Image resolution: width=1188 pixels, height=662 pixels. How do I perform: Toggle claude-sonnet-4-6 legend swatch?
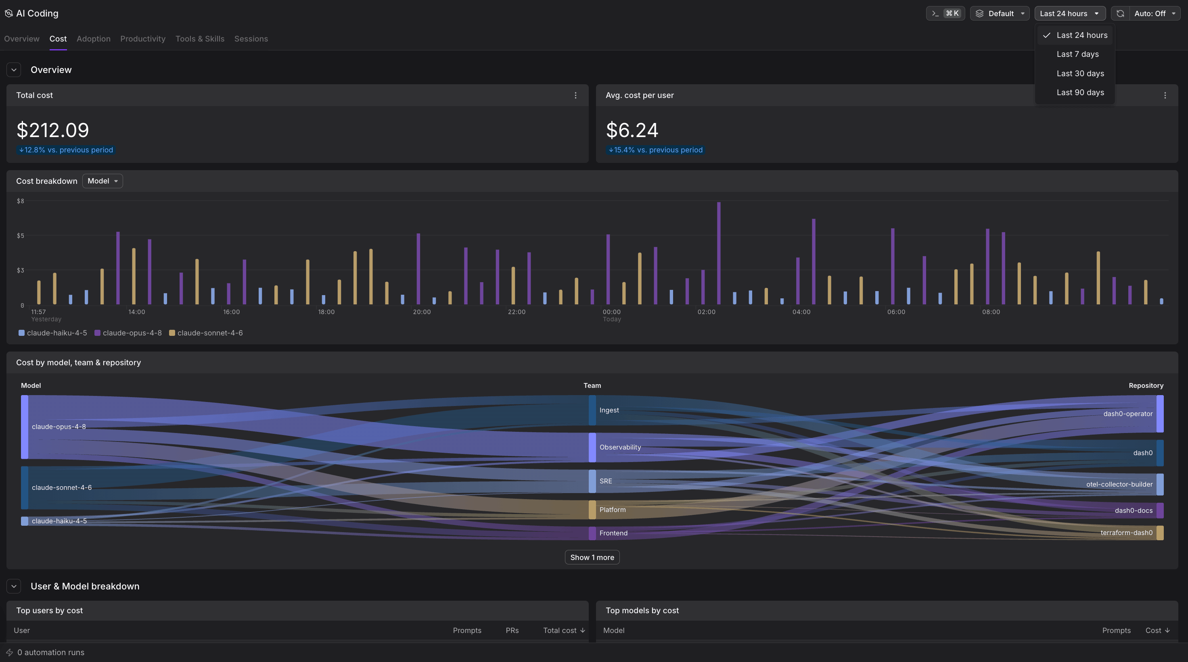point(172,333)
